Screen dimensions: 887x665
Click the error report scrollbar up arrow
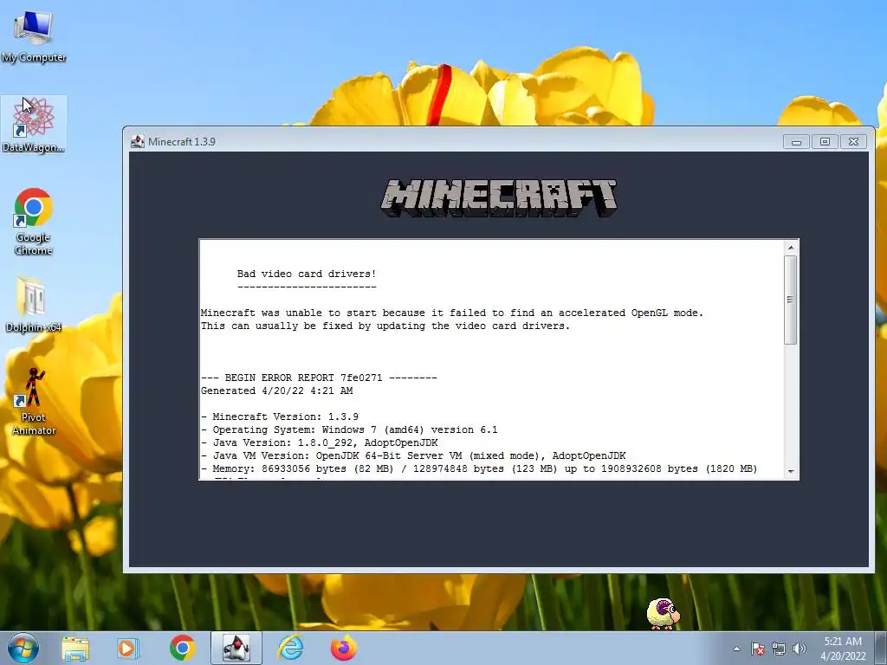(x=791, y=247)
